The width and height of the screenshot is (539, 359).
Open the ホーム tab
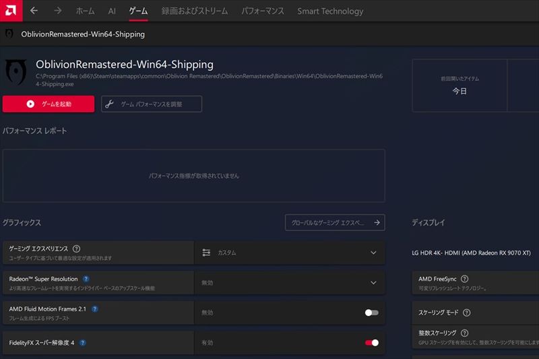click(85, 11)
